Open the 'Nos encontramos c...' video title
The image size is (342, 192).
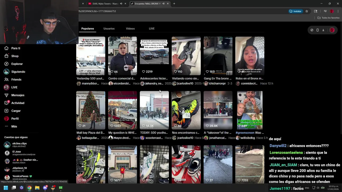point(186,133)
